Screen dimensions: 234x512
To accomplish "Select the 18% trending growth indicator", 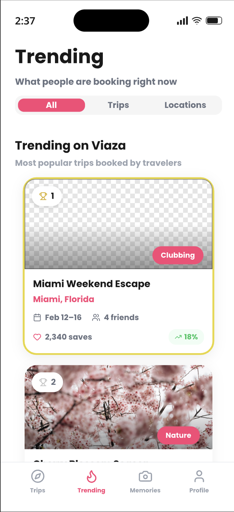I will [186, 337].
